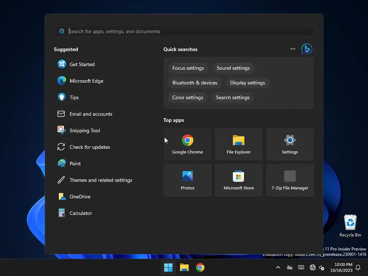This screenshot has height=276, width=368.
Task: Open the clock showing 10:00 PM
Action: pos(341,267)
